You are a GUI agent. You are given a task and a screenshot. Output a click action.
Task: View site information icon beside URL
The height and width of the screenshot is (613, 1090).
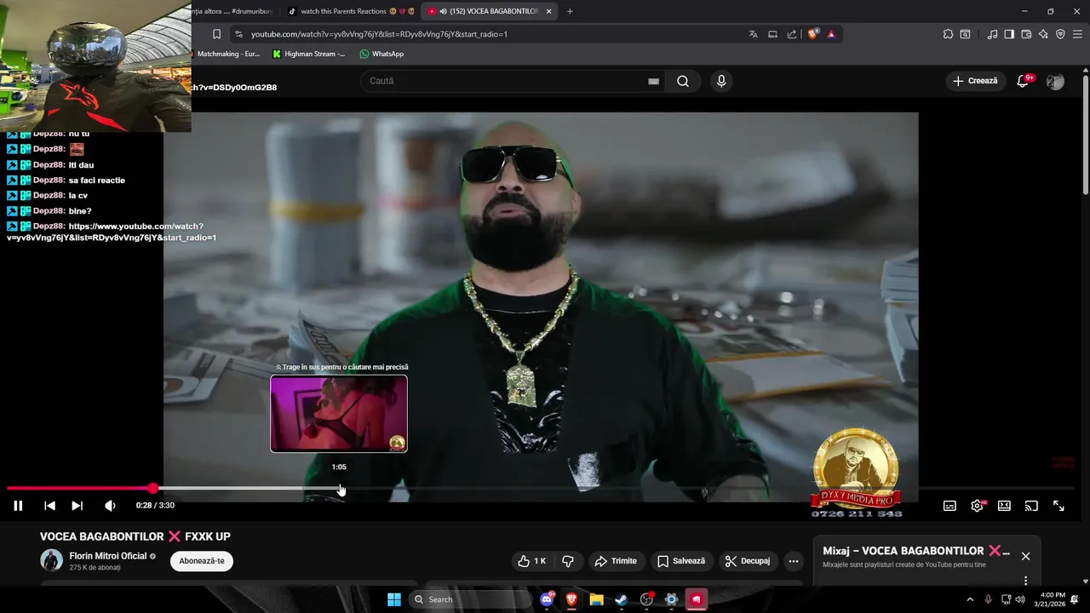238,34
